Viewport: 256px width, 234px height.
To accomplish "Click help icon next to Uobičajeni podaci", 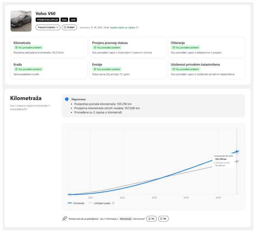I will pos(113,203).
